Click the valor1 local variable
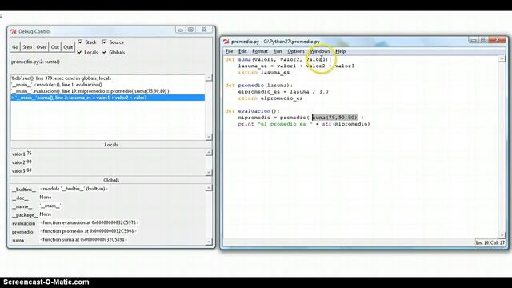 click(x=22, y=154)
